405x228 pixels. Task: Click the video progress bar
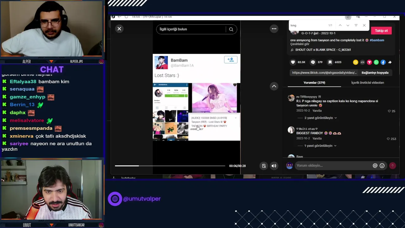click(x=170, y=166)
